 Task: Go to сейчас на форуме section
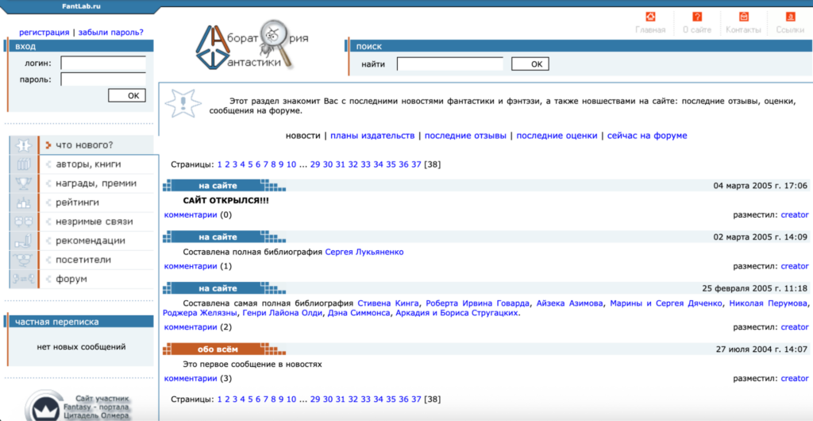pyautogui.click(x=647, y=136)
